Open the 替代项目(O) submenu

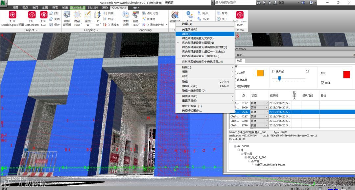(x=205, y=96)
